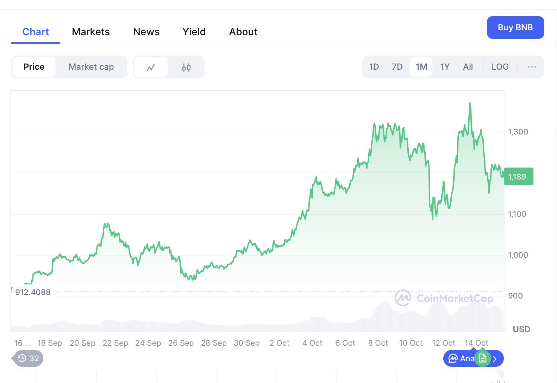Toggle LOG scale on chart
This screenshot has height=383, width=557.
coord(500,67)
